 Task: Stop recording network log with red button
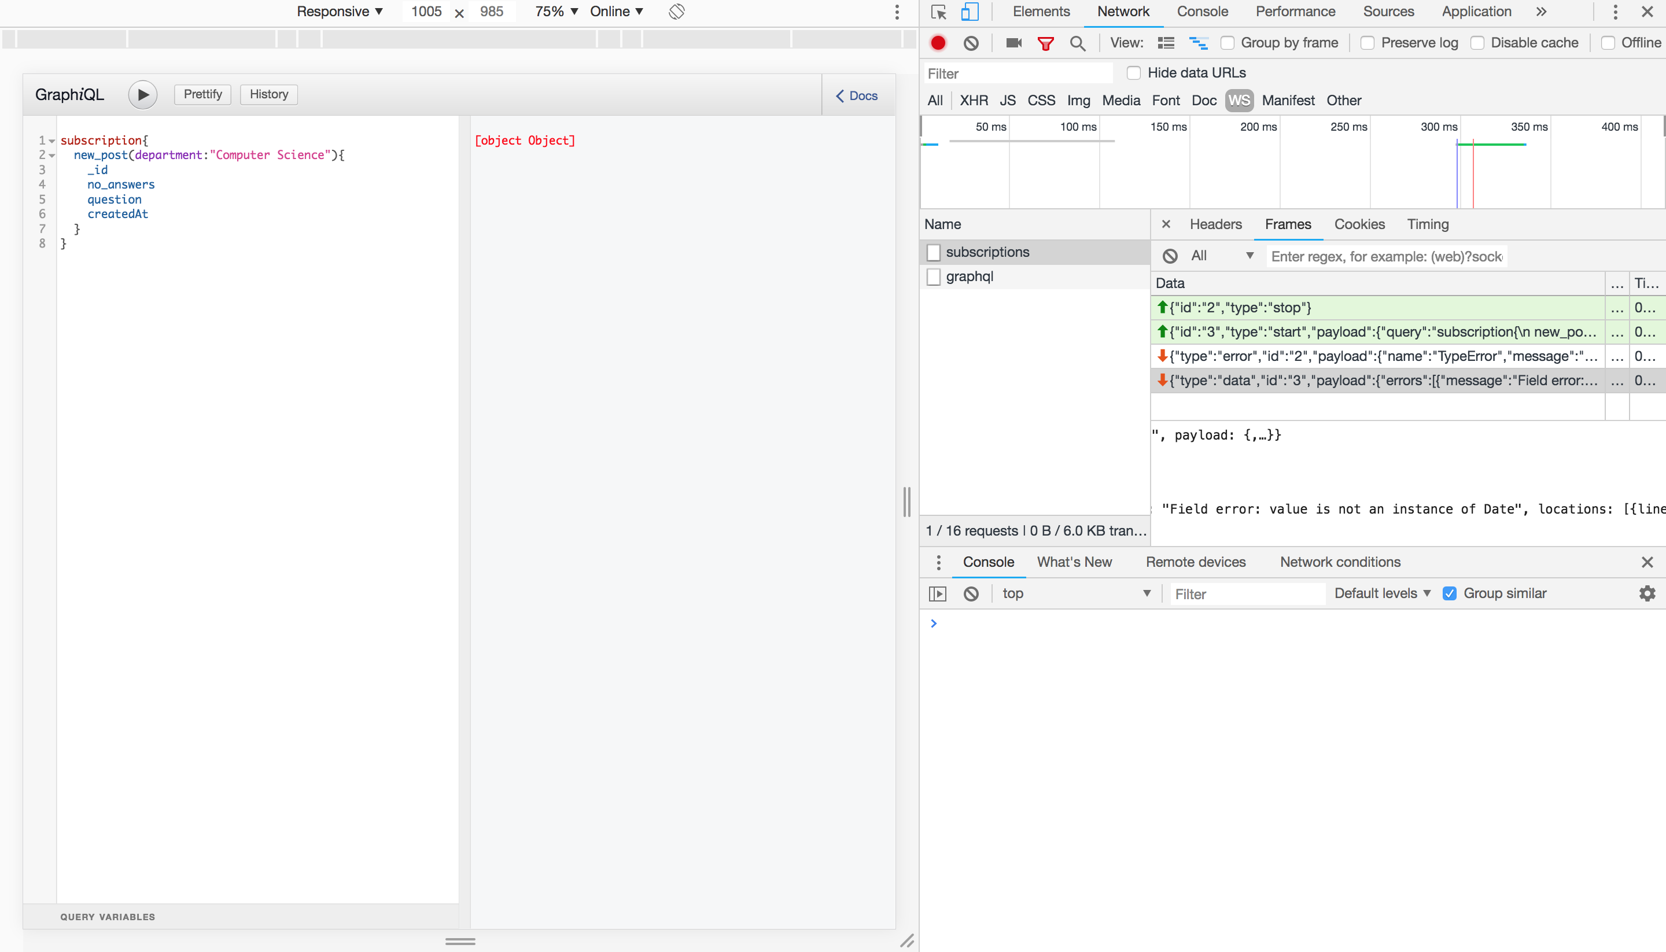tap(938, 43)
